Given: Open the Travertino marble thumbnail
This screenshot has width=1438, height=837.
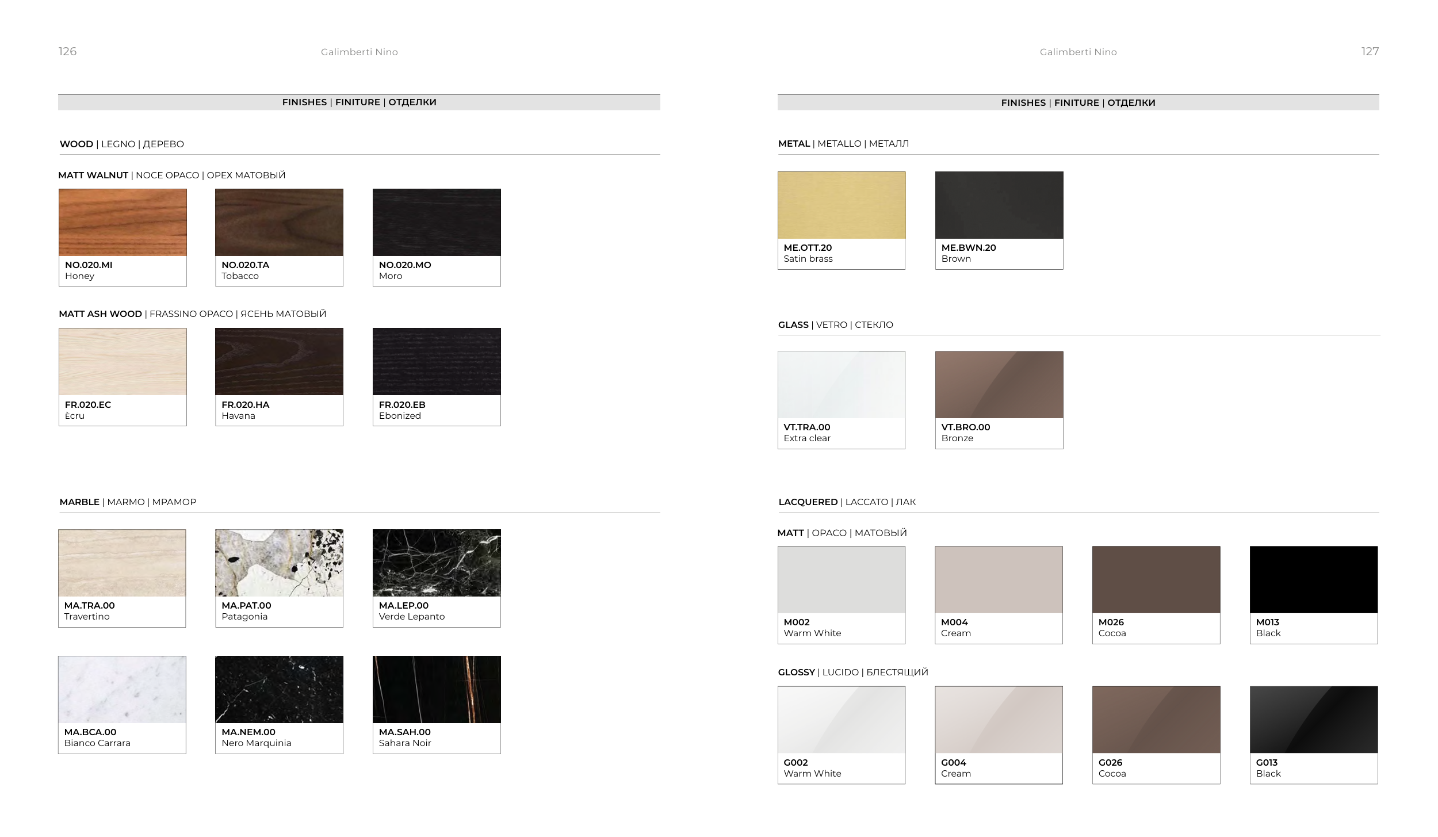Looking at the screenshot, I should point(122,563).
